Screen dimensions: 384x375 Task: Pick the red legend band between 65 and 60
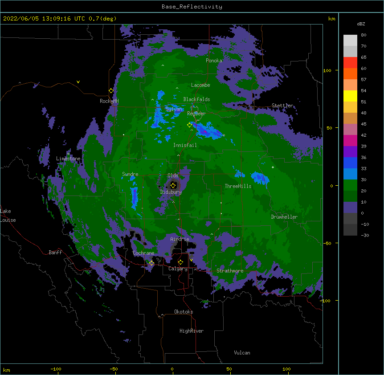(350, 62)
